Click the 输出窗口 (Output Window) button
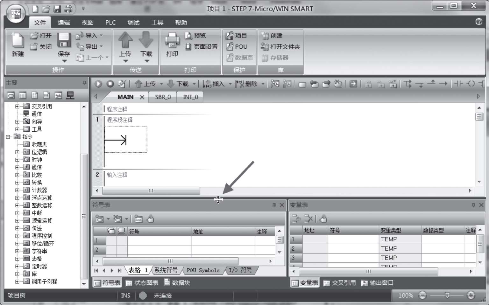The image size is (489, 305). (377, 283)
